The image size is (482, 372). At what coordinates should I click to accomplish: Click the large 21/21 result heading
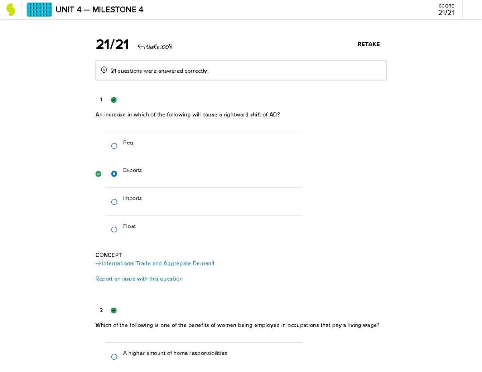click(x=112, y=45)
